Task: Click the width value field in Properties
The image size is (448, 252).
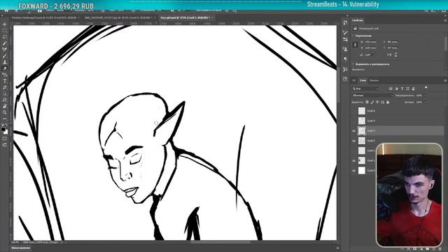Action: click(370, 42)
